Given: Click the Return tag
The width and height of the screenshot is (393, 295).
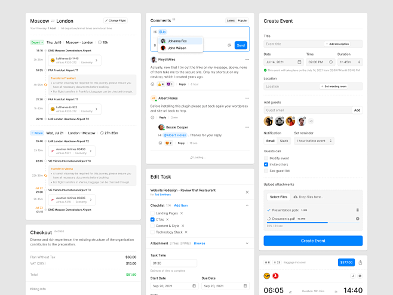Looking at the screenshot, I should click(x=37, y=133).
